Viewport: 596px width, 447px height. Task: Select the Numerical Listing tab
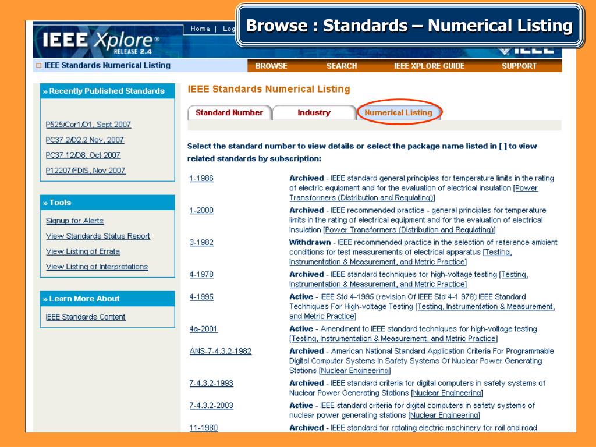coord(398,112)
